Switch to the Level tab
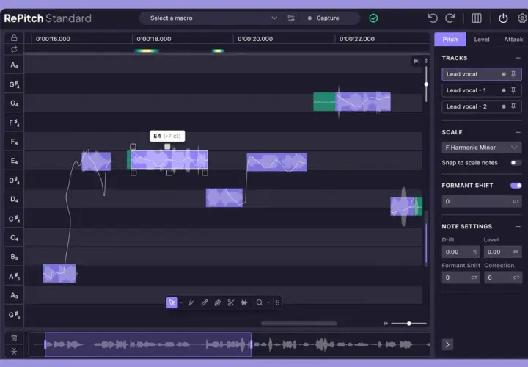Image resolution: width=528 pixels, height=367 pixels. pyautogui.click(x=482, y=40)
